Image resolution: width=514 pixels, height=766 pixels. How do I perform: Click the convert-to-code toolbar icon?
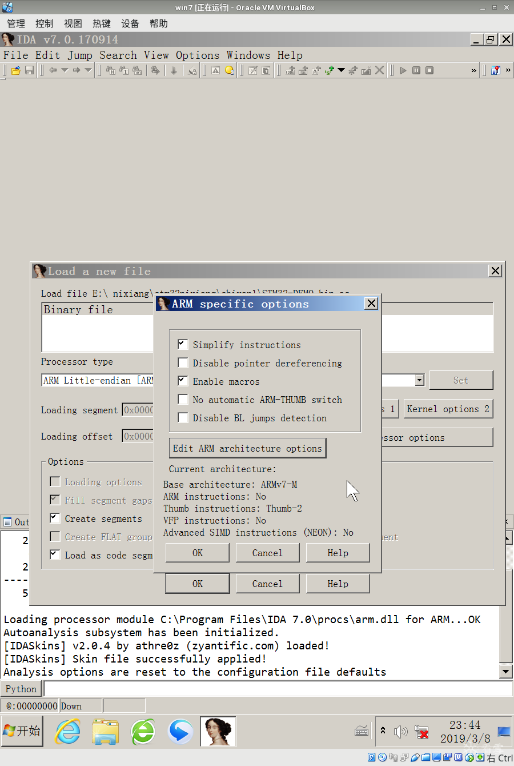click(290, 70)
